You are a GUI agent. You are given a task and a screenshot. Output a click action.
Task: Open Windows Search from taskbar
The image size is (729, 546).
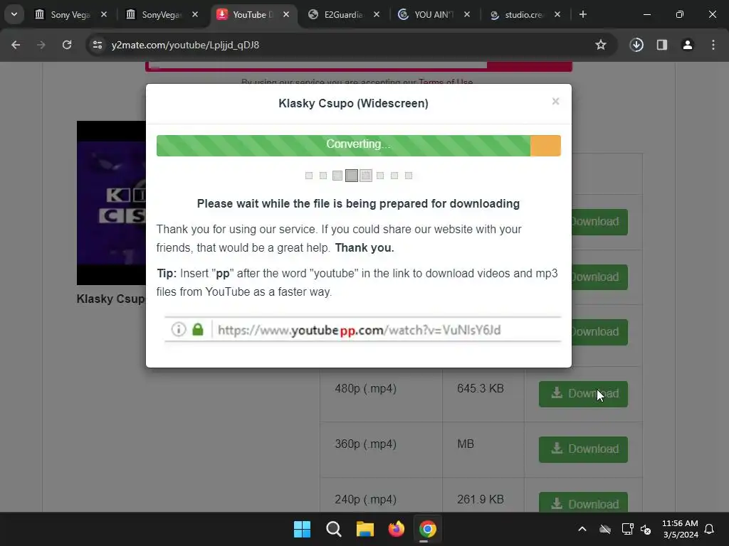[333, 529]
